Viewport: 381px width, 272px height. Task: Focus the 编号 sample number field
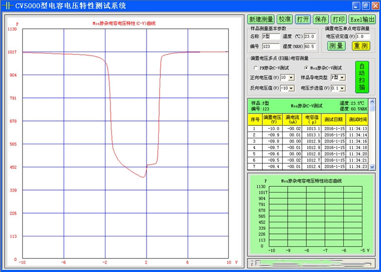pos(271,47)
